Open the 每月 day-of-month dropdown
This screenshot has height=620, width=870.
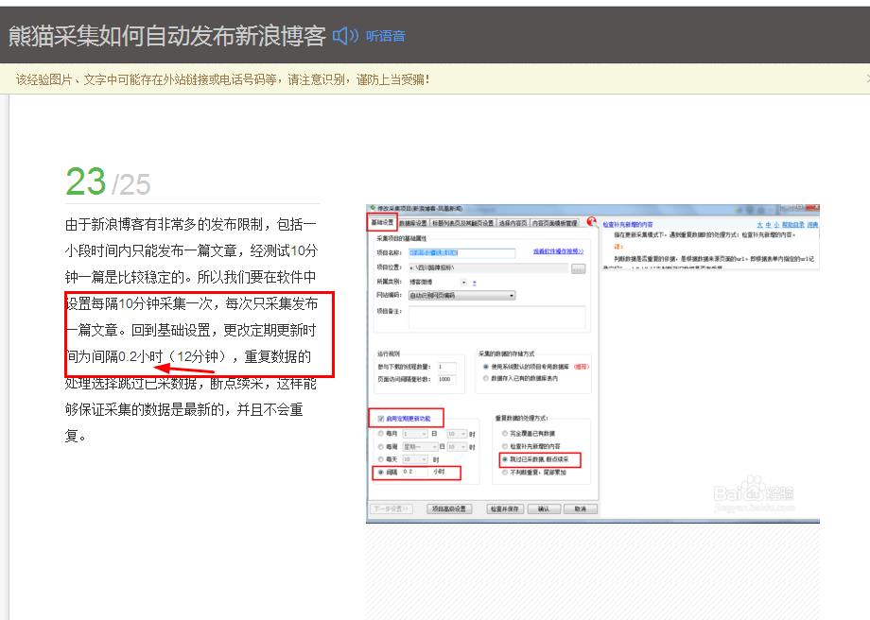[x=414, y=434]
